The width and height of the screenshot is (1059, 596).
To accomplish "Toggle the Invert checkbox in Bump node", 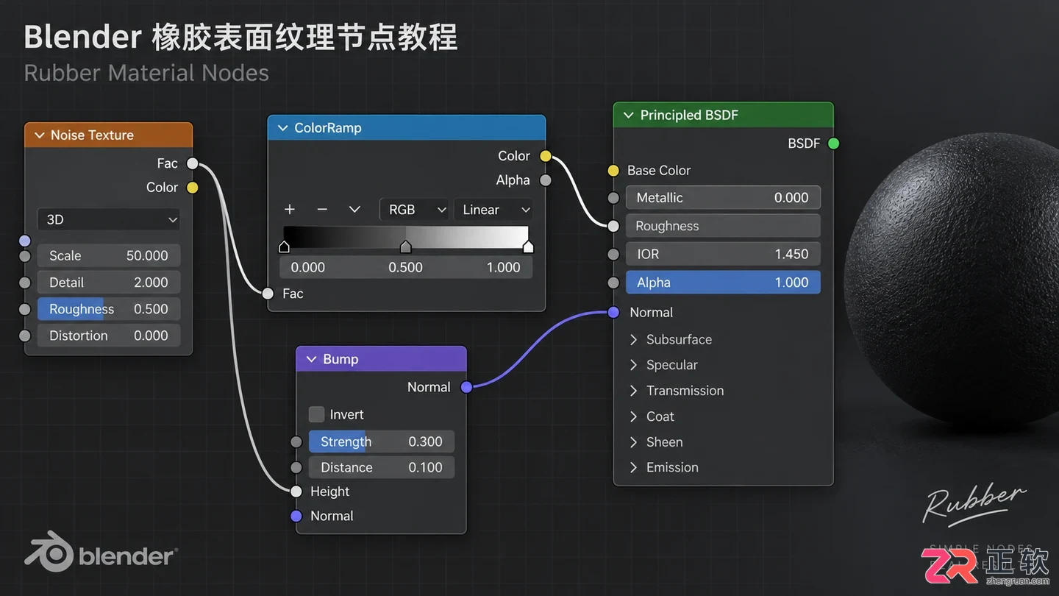I will pos(316,414).
